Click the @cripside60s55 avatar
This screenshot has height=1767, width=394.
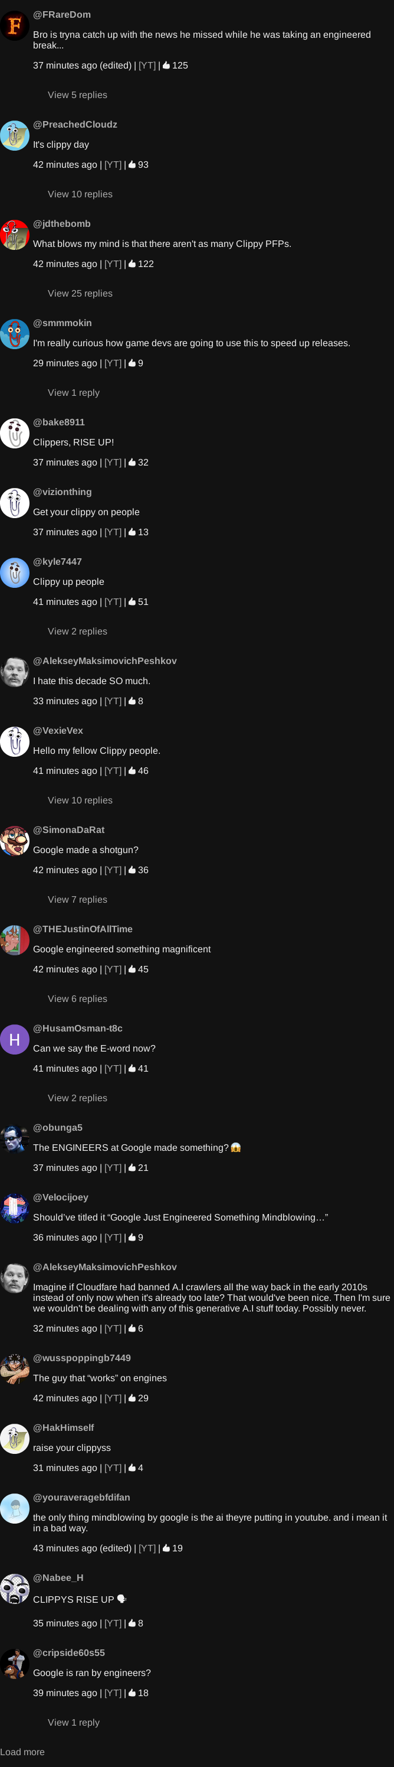point(14,1664)
